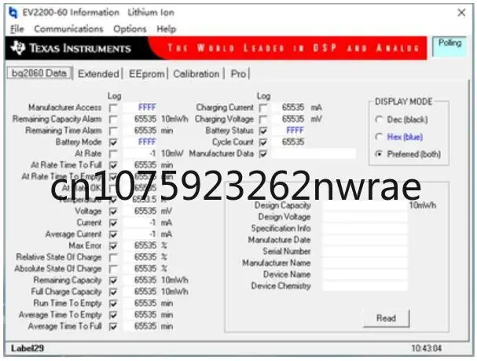Toggle Full Charge Capacity log checkbox
Screen dimensions: 477x361
pyautogui.click(x=113, y=292)
